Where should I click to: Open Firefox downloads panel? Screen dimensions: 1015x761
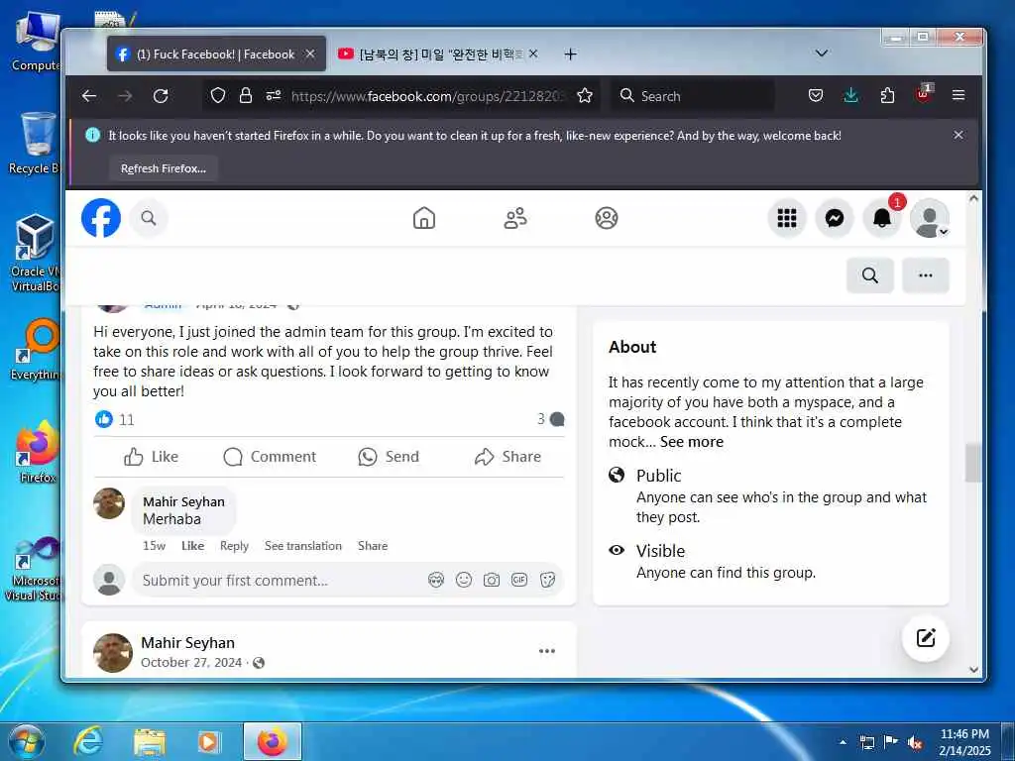[x=851, y=96]
